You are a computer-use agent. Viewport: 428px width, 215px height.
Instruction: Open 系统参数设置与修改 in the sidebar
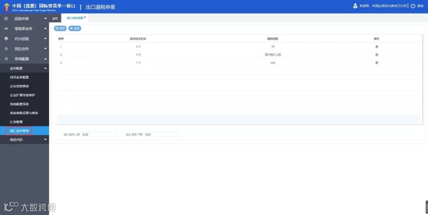pos(24,113)
